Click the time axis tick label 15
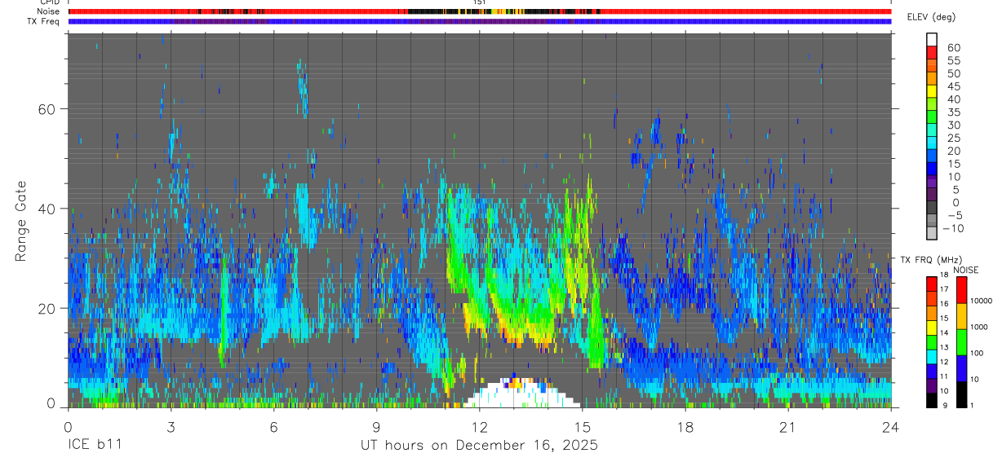The height and width of the screenshot is (462, 1002). pos(582,426)
